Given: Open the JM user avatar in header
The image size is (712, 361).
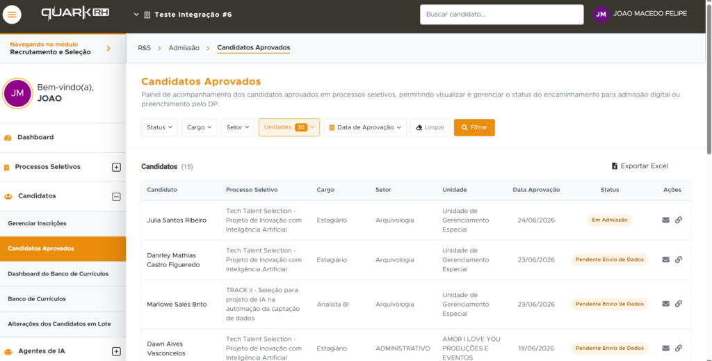Looking at the screenshot, I should click(601, 15).
